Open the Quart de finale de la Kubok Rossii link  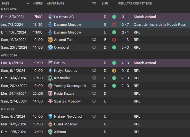click(160, 24)
